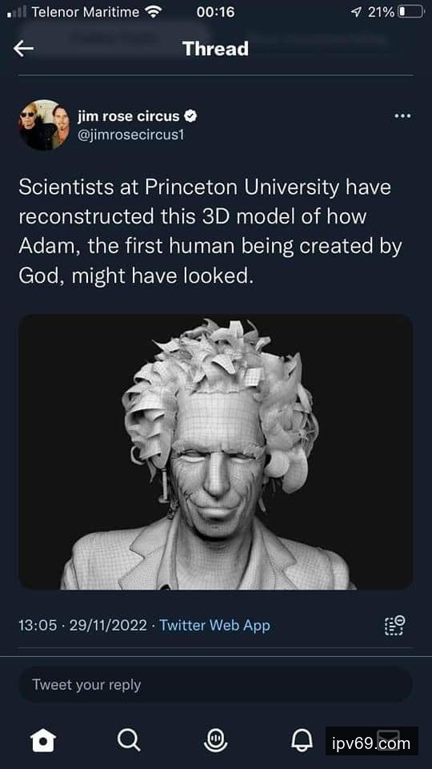Screen dimensions: 432x769
Task: Tap the jim rose circus display name
Action: (x=129, y=116)
